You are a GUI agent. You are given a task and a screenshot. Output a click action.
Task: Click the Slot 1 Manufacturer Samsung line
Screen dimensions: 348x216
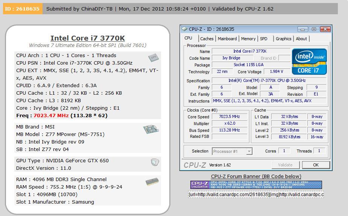[x=55, y=202]
